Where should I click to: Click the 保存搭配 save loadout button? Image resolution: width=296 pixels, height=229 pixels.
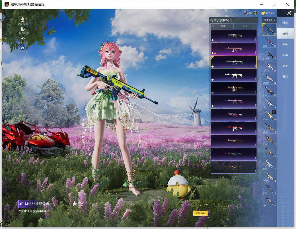pyautogui.click(x=200, y=213)
